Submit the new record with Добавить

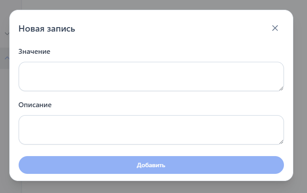coord(151,165)
